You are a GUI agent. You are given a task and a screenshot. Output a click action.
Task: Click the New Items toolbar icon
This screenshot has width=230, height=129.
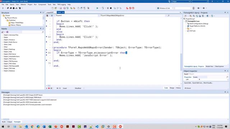pyautogui.click(x=53, y=8)
